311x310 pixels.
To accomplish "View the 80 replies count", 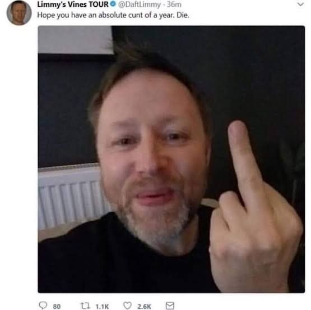I will pyautogui.click(x=57, y=307).
